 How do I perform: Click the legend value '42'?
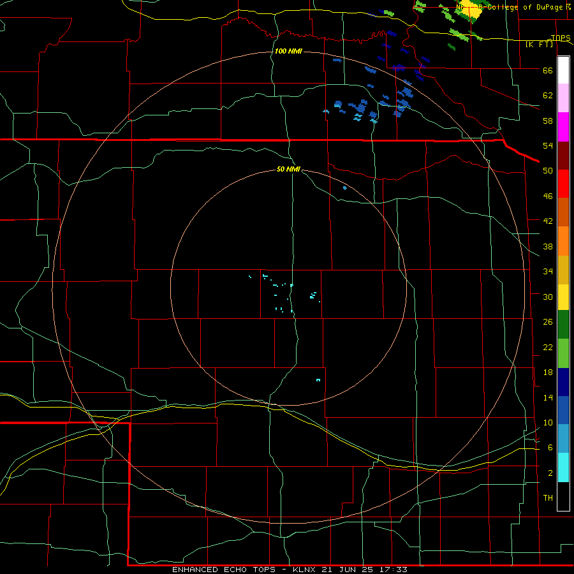coord(548,221)
